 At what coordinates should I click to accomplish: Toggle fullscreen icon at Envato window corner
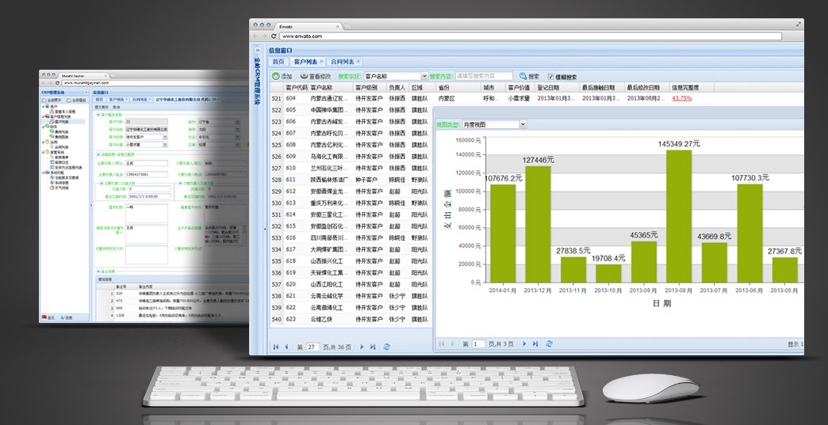[x=799, y=24]
